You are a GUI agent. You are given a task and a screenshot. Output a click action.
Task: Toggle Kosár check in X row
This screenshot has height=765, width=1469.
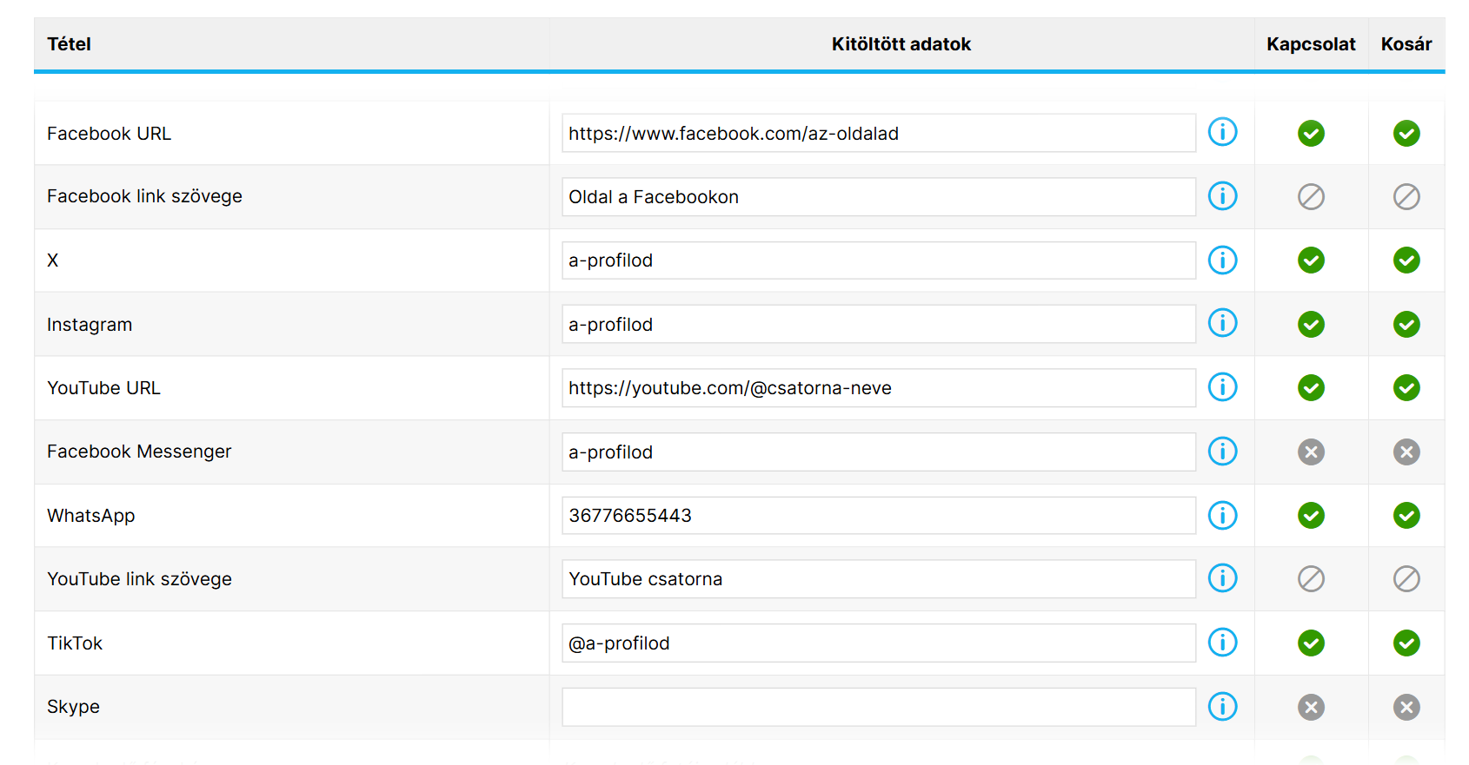tap(1406, 260)
